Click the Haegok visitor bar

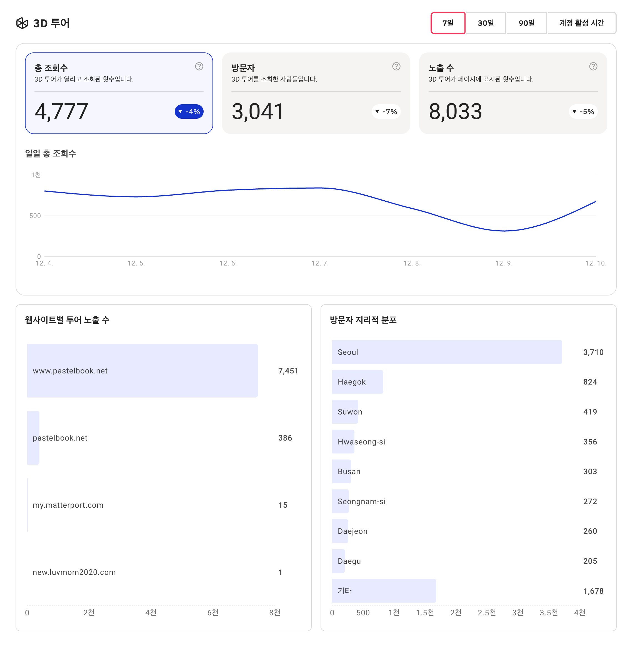point(357,382)
